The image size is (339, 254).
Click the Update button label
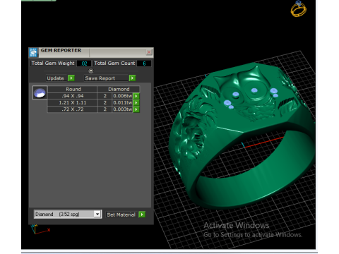pyautogui.click(x=55, y=78)
